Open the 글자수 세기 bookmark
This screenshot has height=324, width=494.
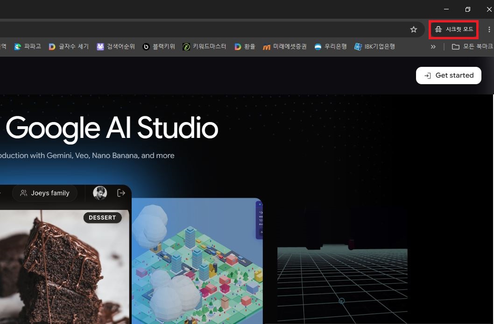point(69,47)
